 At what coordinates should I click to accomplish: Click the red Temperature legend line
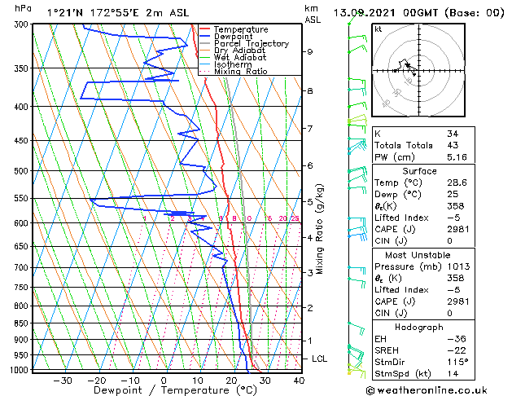(x=204, y=29)
